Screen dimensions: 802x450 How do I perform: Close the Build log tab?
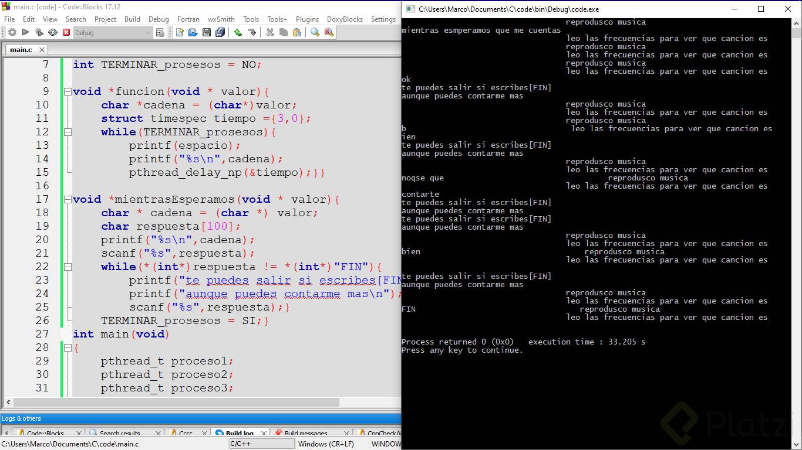point(264,434)
